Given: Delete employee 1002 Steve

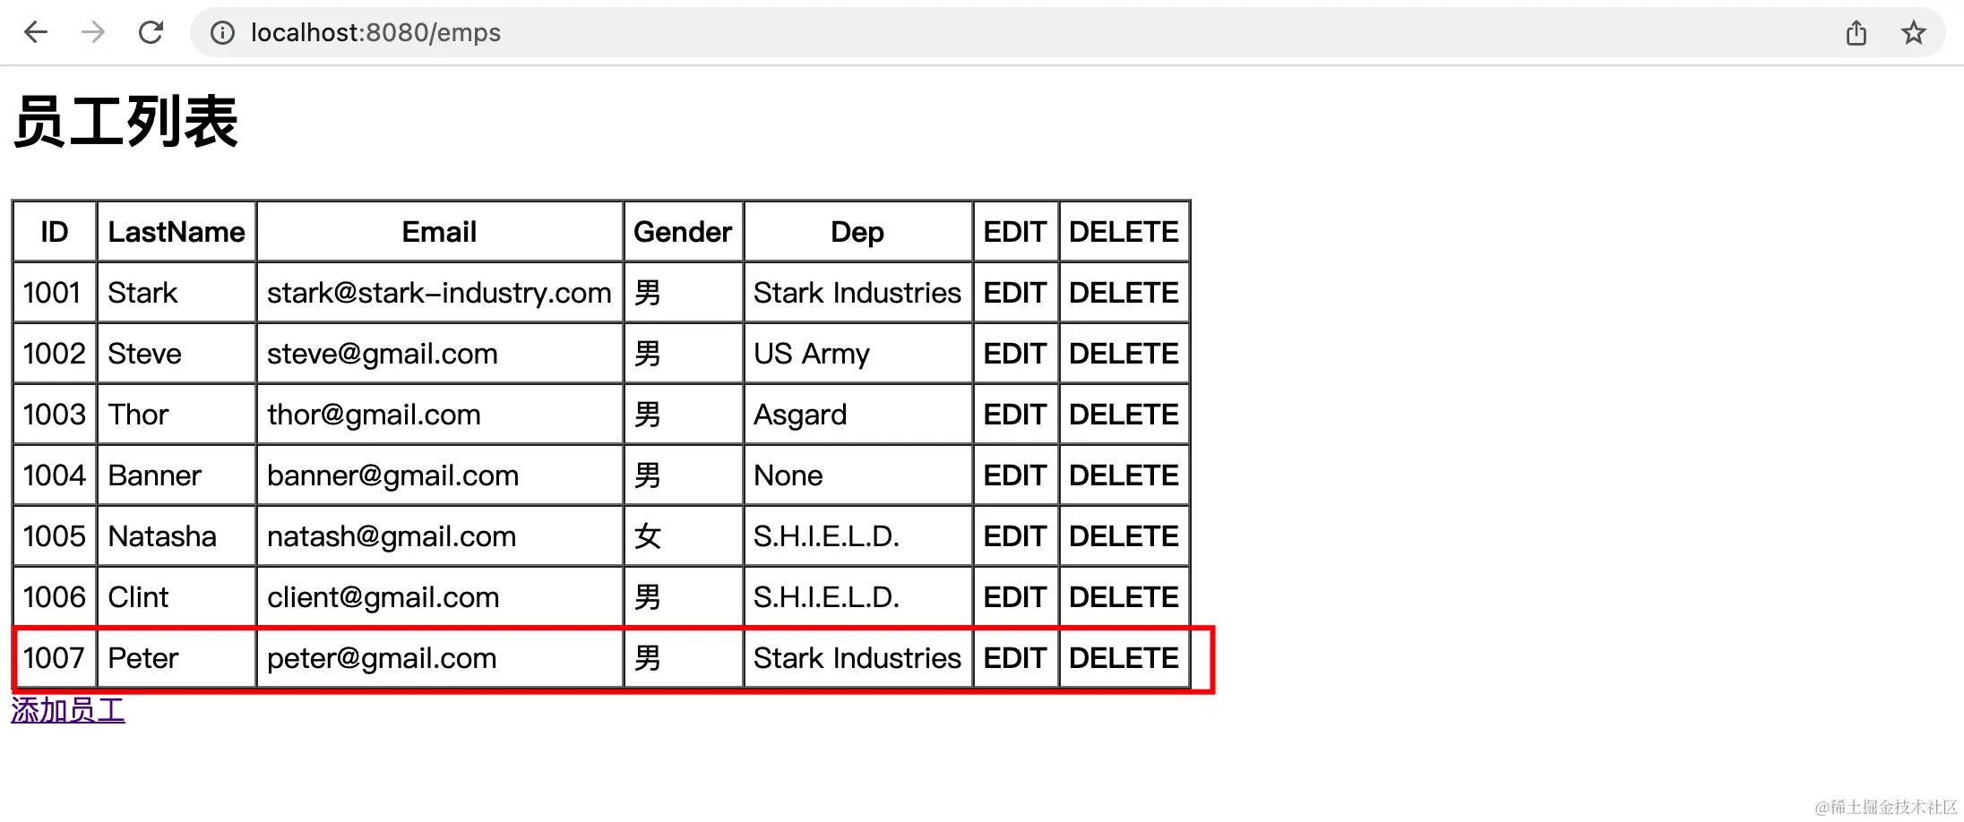Looking at the screenshot, I should click(1124, 354).
